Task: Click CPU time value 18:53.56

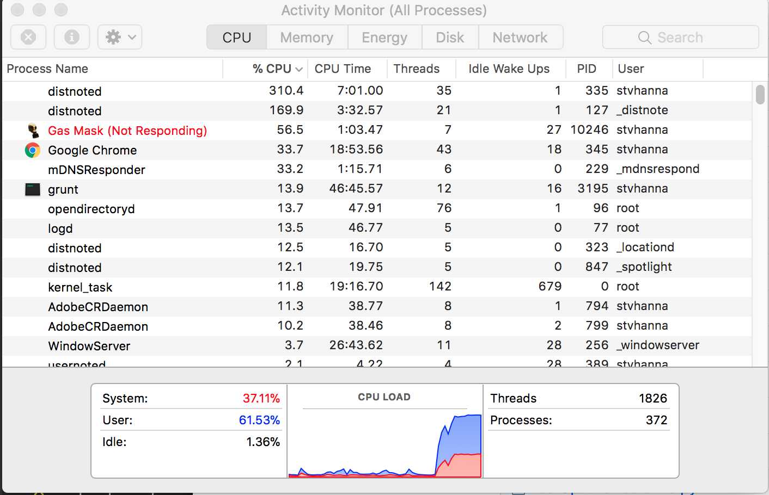Action: pos(356,149)
